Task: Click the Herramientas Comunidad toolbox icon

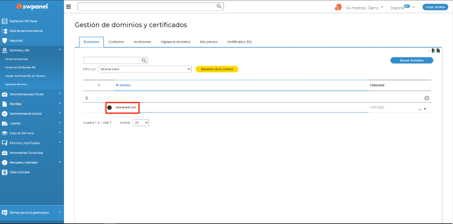Action: click(x=4, y=153)
